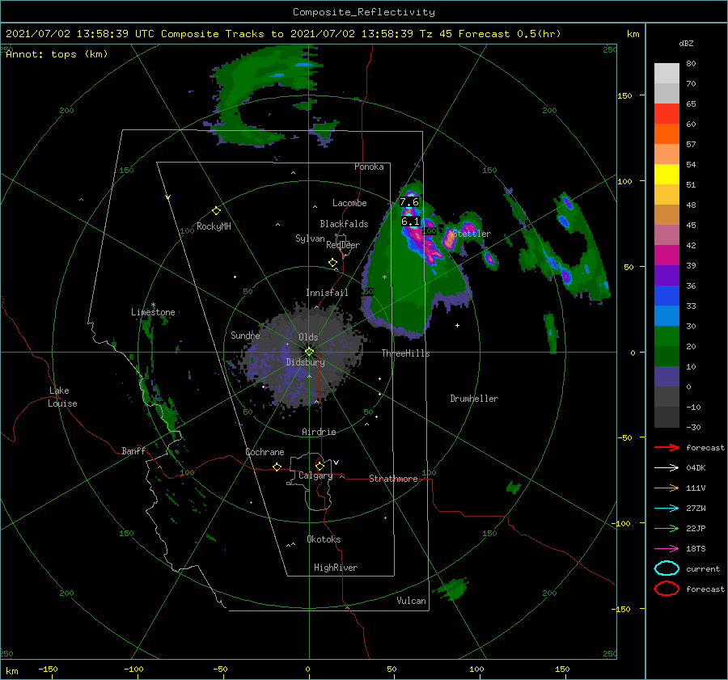The width and height of the screenshot is (728, 680).
Task: Click the Blackfalds city label
Action: coord(344,224)
